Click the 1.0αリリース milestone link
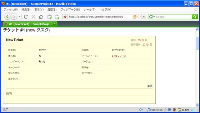 pos(119,56)
